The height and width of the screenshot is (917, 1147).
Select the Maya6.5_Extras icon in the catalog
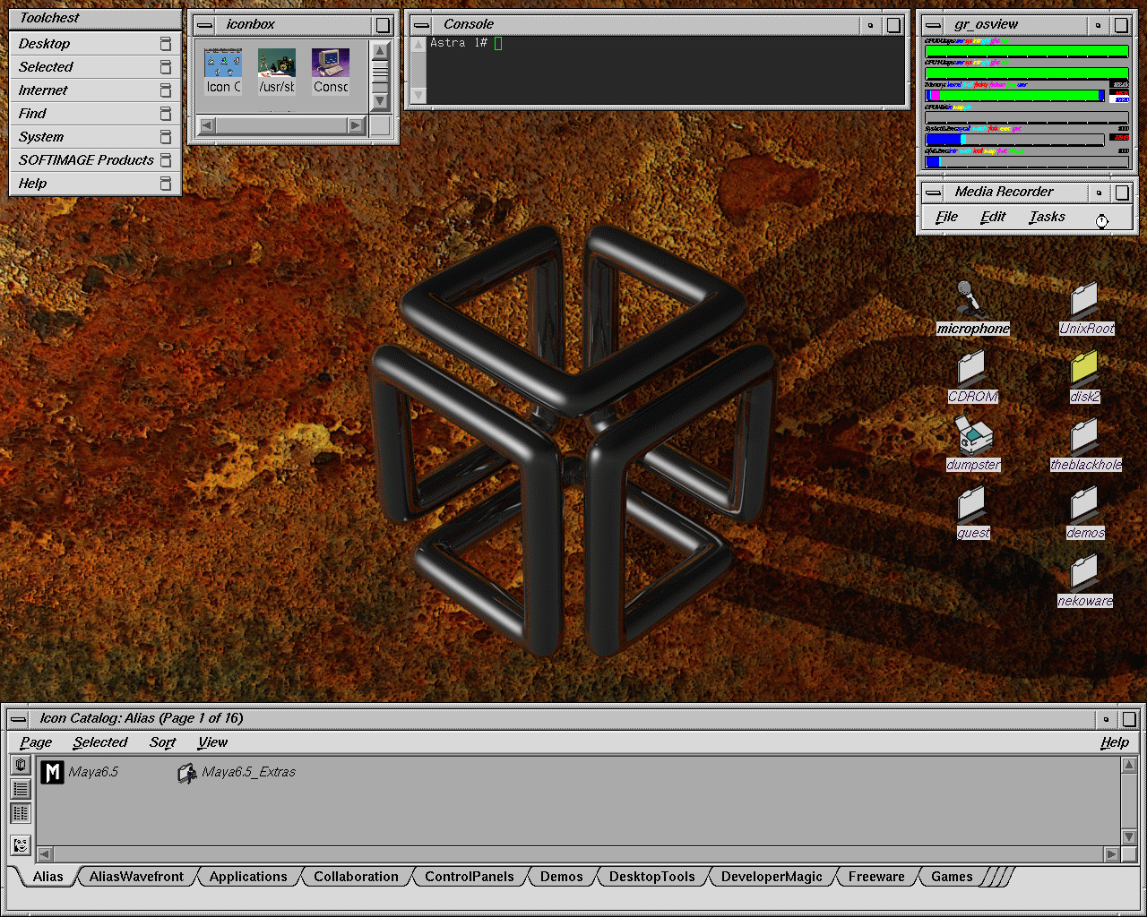187,773
